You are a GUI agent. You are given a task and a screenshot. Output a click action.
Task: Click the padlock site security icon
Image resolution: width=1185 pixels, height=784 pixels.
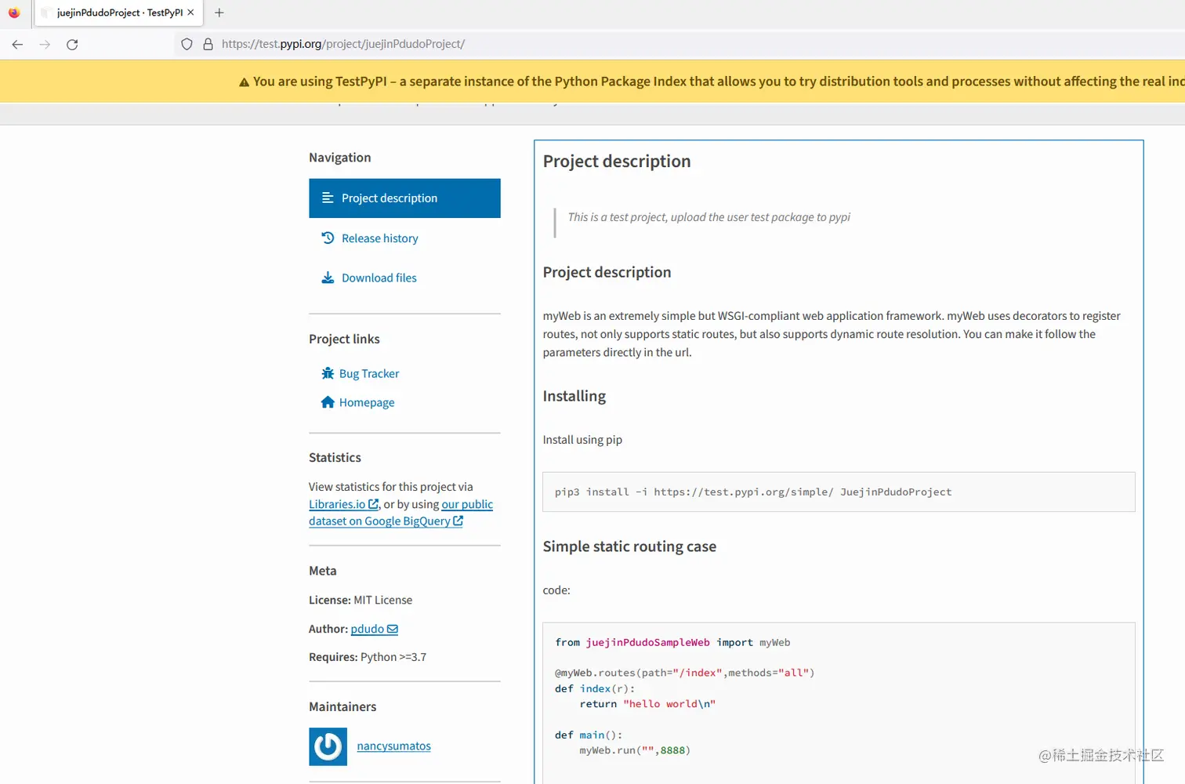(x=208, y=45)
